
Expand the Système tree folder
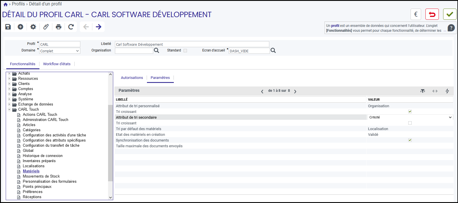(9, 99)
